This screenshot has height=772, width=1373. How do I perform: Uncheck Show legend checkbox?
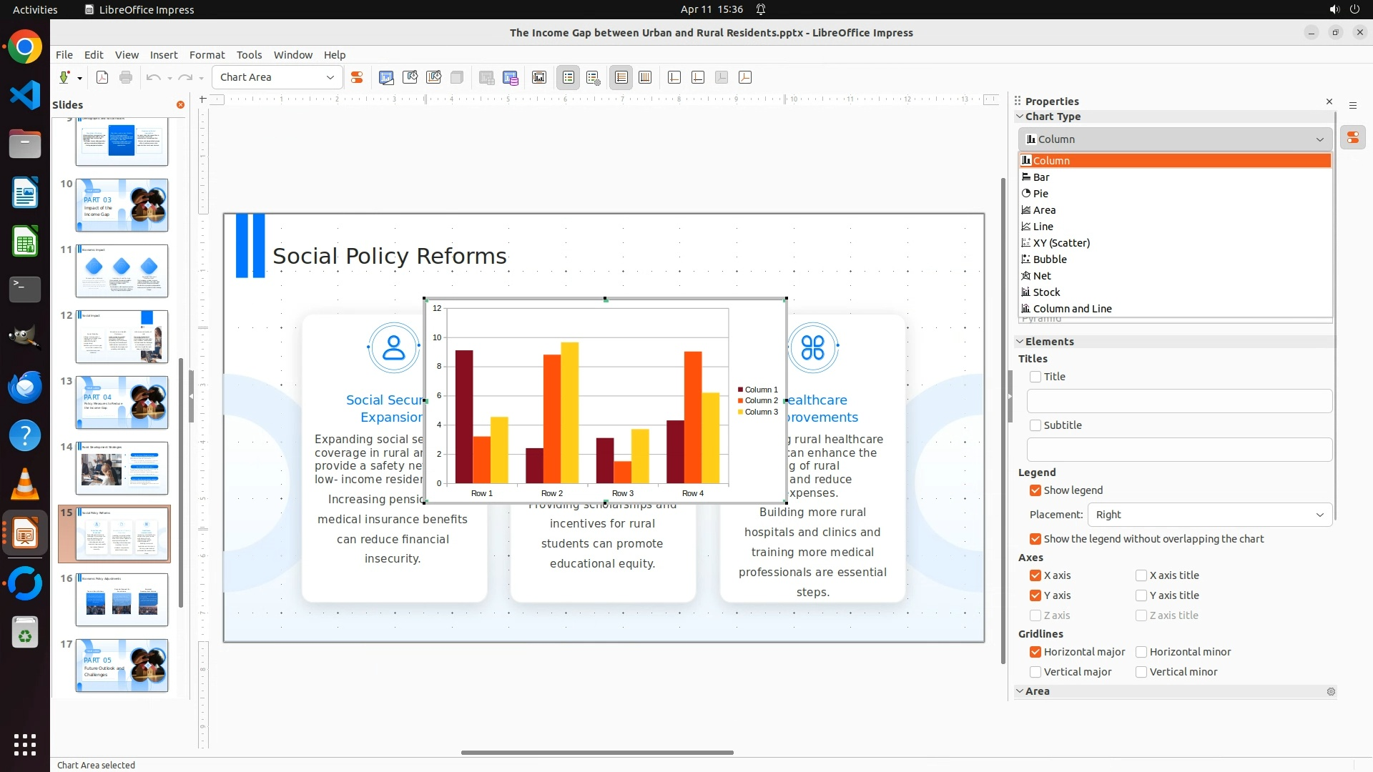point(1035,490)
